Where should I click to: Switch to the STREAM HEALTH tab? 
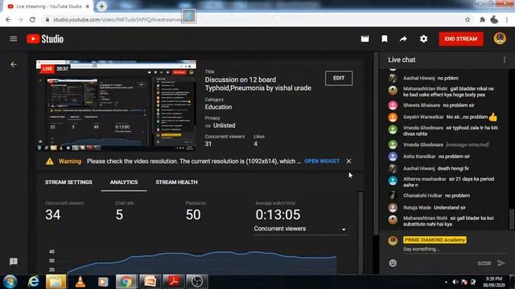177,182
